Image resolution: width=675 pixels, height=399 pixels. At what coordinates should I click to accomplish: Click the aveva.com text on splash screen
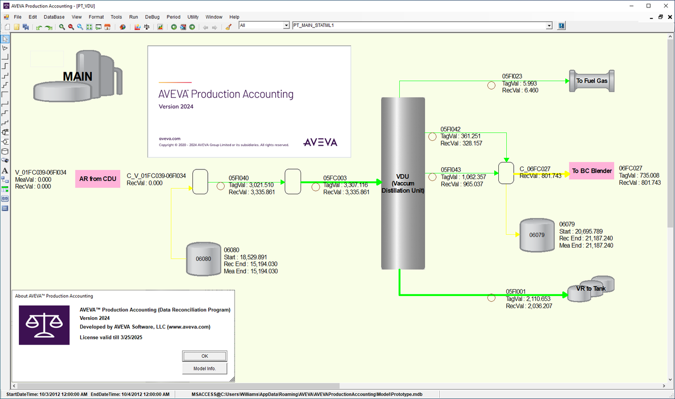[x=169, y=139]
